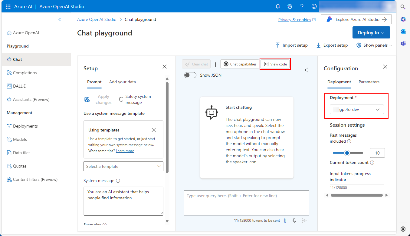The width and height of the screenshot is (410, 236).
Task: Open Assistants (Preview) in left navigation
Action: point(36,99)
